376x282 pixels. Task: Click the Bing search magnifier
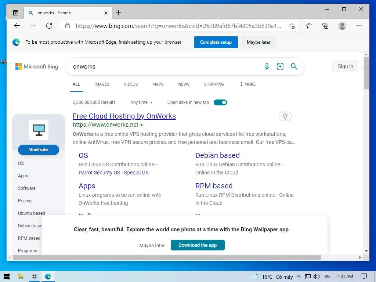point(294,66)
